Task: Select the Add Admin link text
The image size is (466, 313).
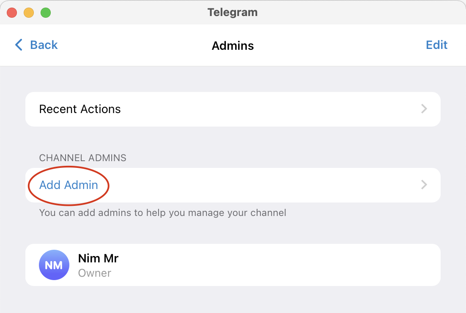Action: pyautogui.click(x=69, y=185)
